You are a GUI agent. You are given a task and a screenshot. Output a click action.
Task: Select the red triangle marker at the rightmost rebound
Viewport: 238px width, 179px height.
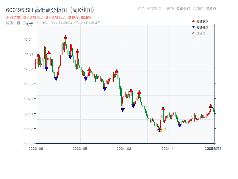click(211, 105)
